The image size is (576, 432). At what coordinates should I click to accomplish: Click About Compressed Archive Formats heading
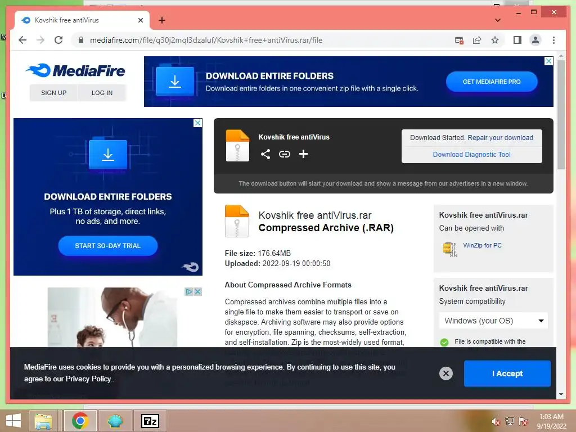(x=288, y=285)
